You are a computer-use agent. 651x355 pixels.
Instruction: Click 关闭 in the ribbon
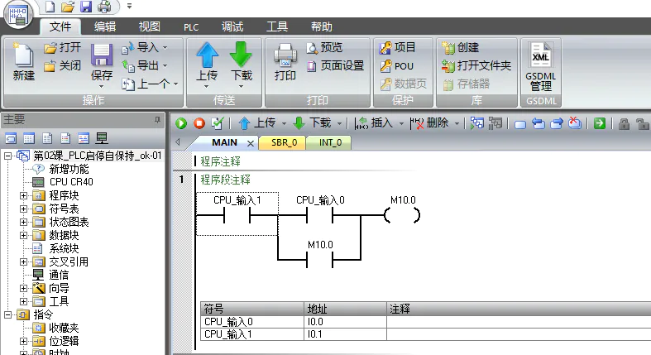(x=63, y=65)
